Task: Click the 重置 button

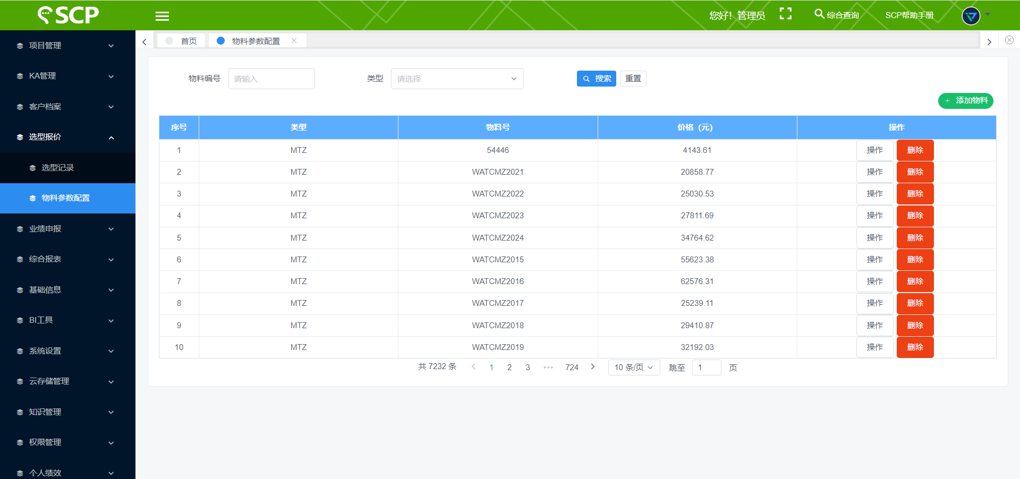Action: tap(633, 79)
